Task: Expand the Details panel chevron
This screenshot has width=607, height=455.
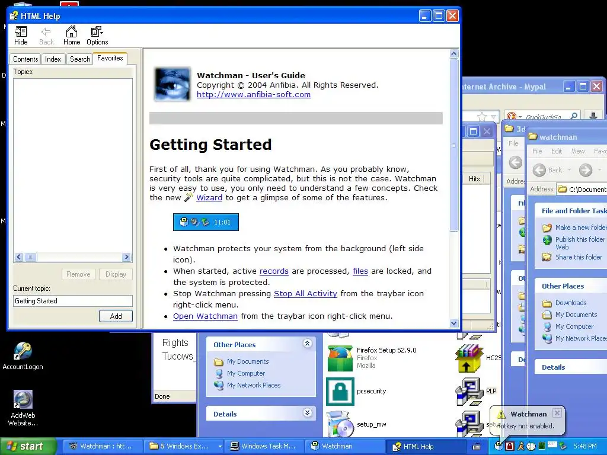Action: click(308, 413)
